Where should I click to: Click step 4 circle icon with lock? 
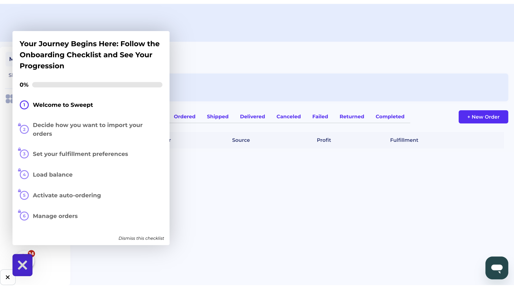[x=24, y=175]
